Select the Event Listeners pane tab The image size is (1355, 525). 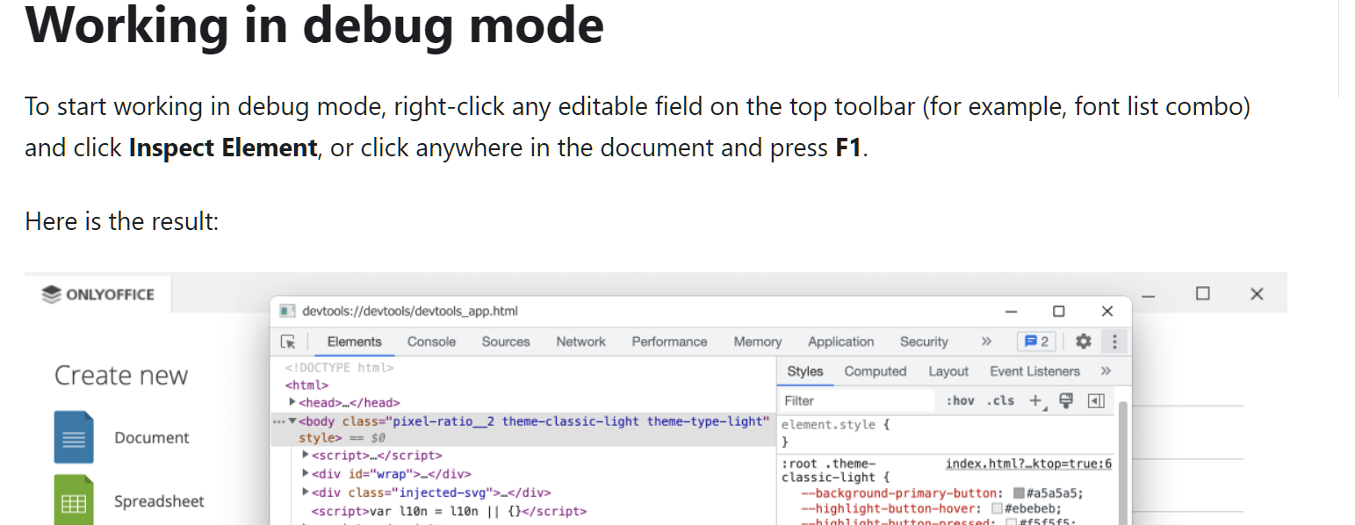[x=1034, y=371]
